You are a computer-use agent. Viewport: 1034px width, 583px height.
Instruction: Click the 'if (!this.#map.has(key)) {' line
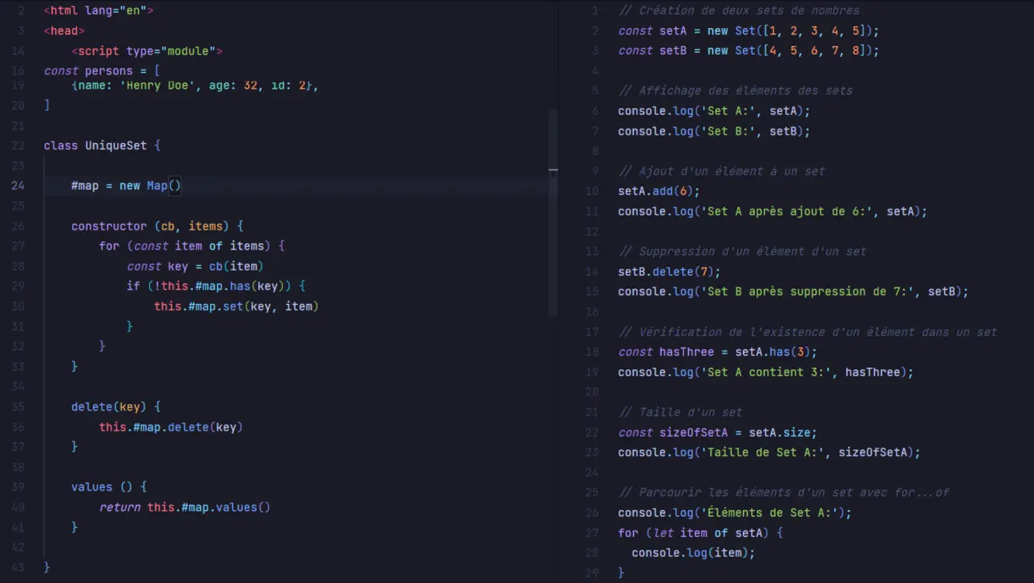tap(216, 286)
